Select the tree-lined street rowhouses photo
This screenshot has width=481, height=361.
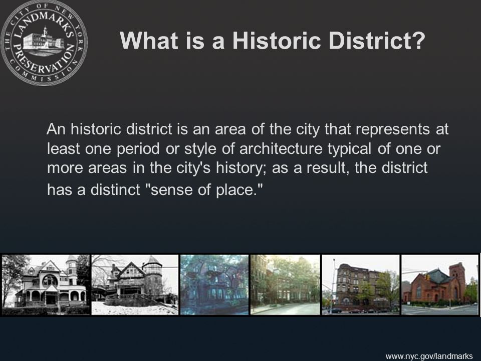pyautogui.click(x=285, y=285)
